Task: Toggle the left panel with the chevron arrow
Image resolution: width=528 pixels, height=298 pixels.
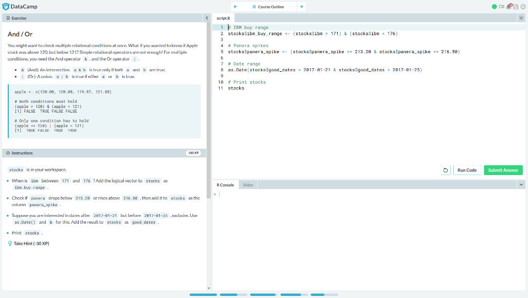Action: [207, 17]
